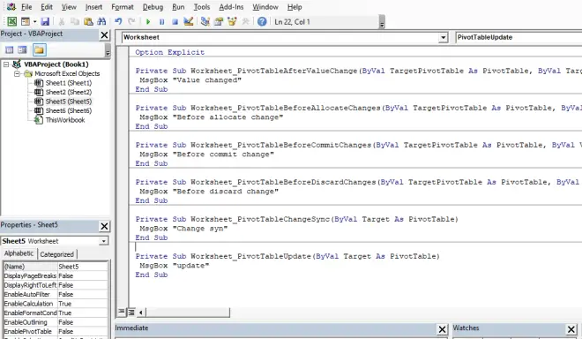Collapse the Microsoft Excel Objects folder
Screen dimensions: 582x339
coord(17,73)
